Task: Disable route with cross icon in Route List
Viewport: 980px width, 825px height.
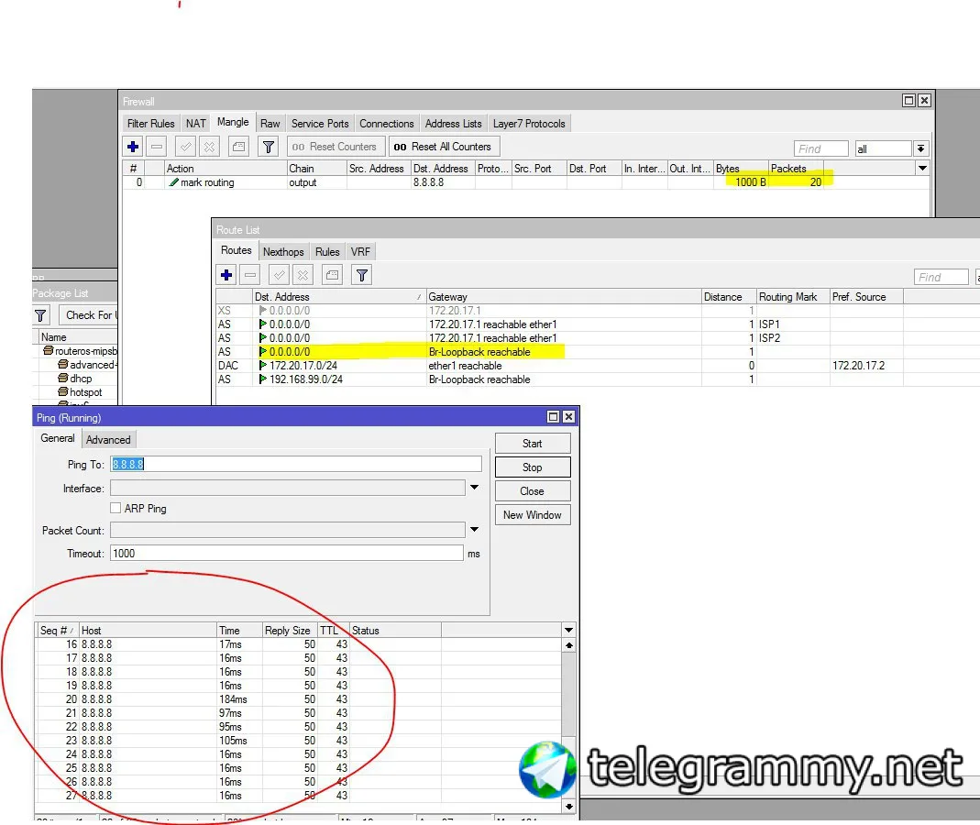Action: (303, 275)
